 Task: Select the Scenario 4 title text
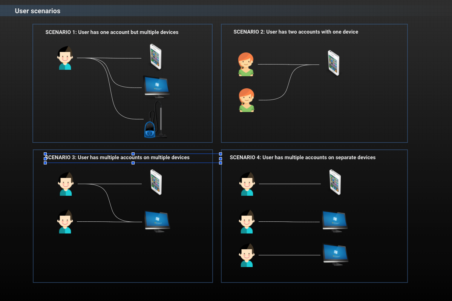pos(302,157)
